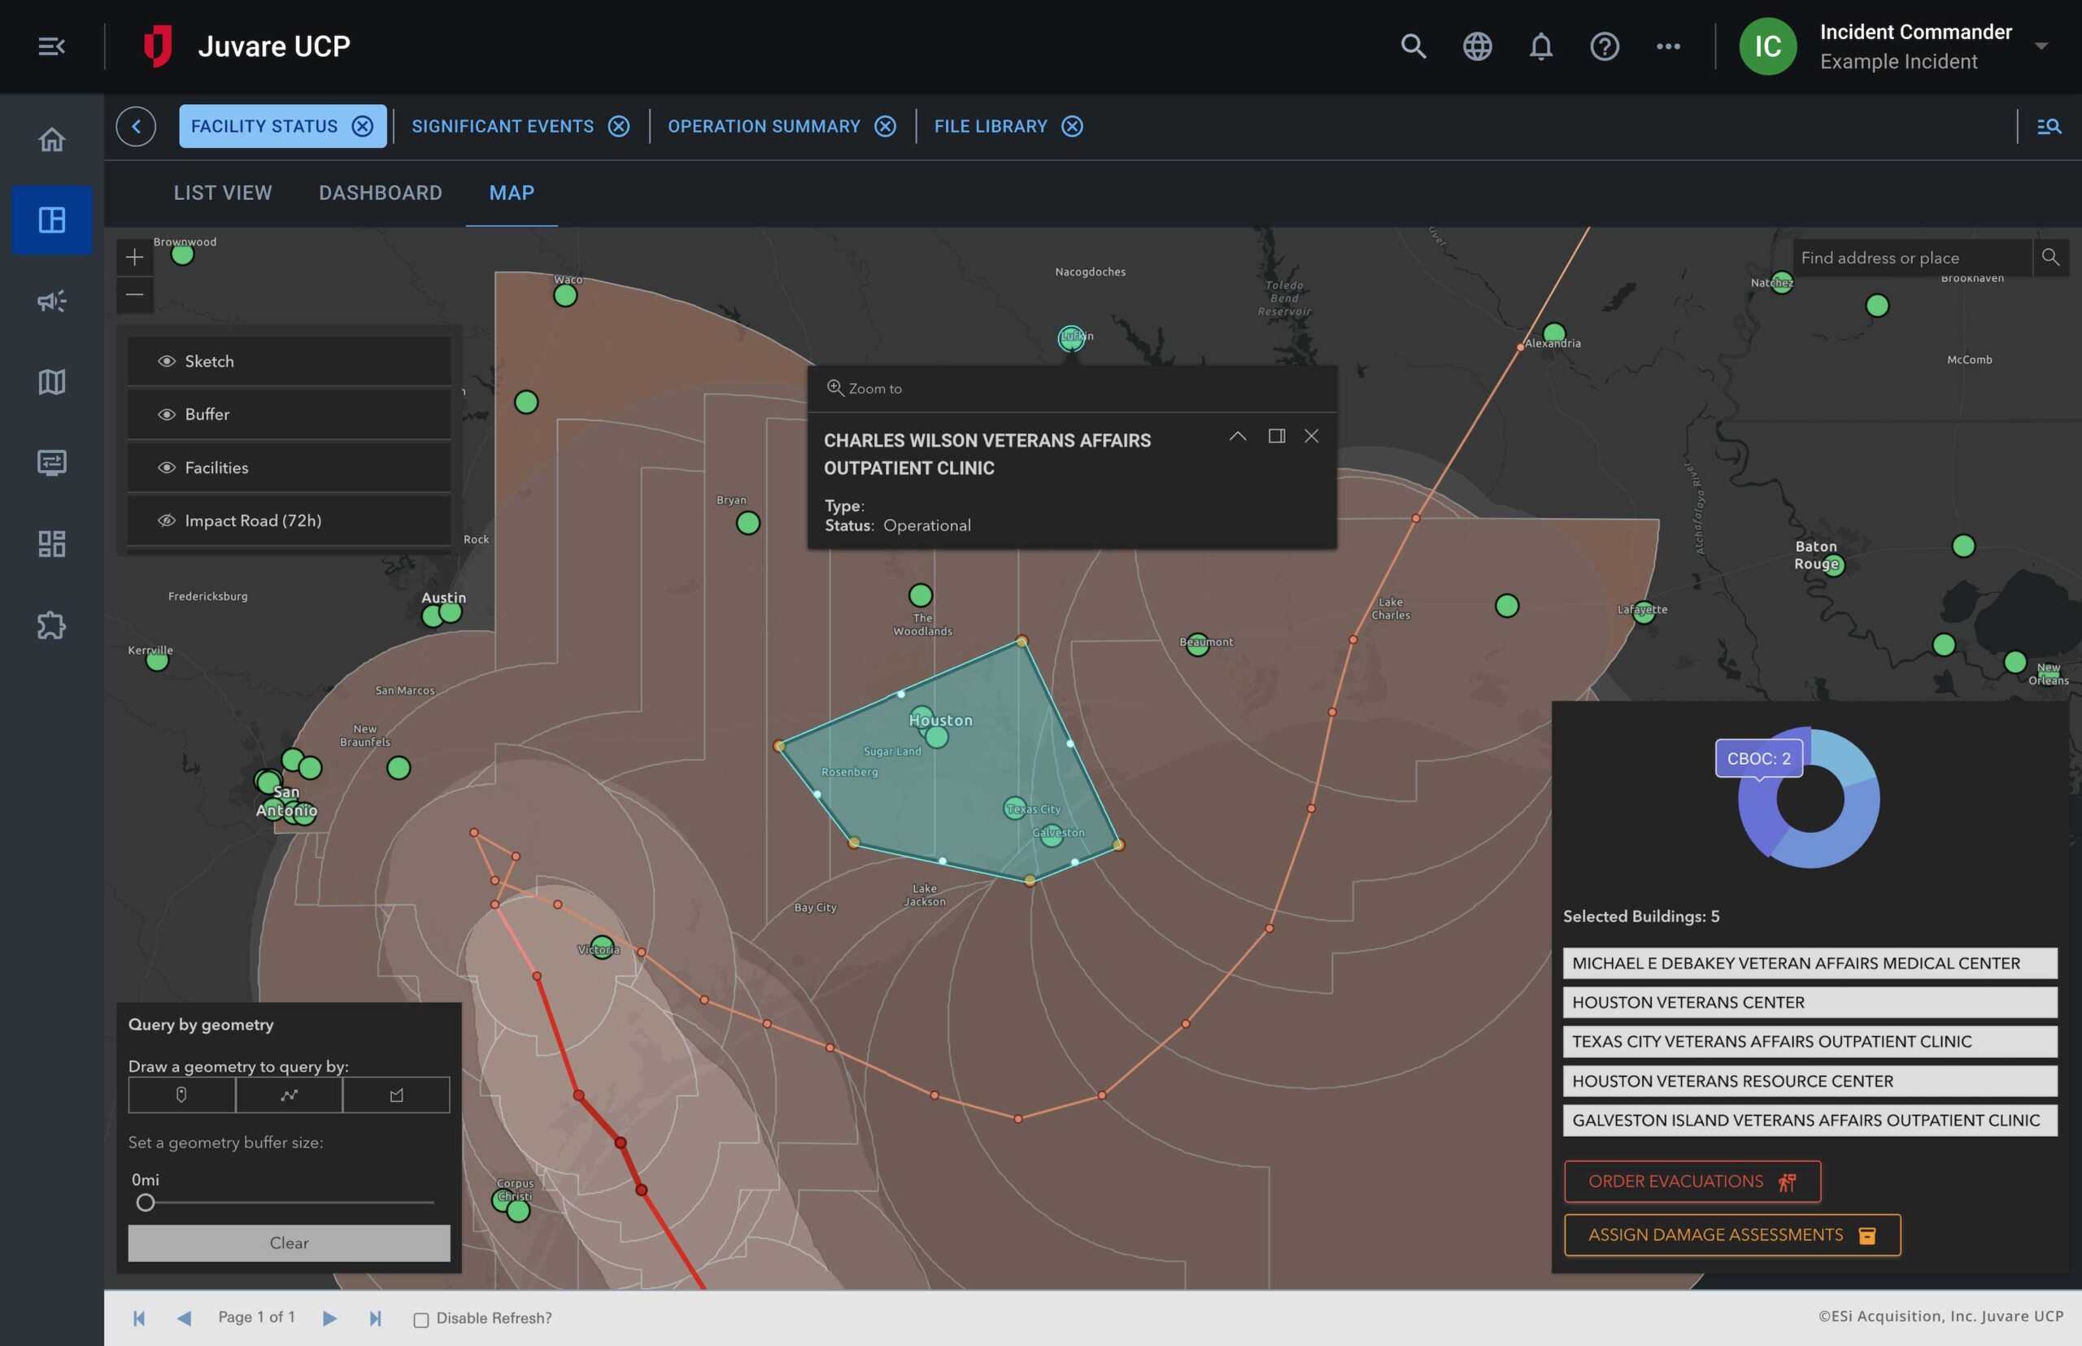This screenshot has height=1346, width=2082.
Task: Click the geometry buffer size slider handle
Action: click(x=145, y=1203)
